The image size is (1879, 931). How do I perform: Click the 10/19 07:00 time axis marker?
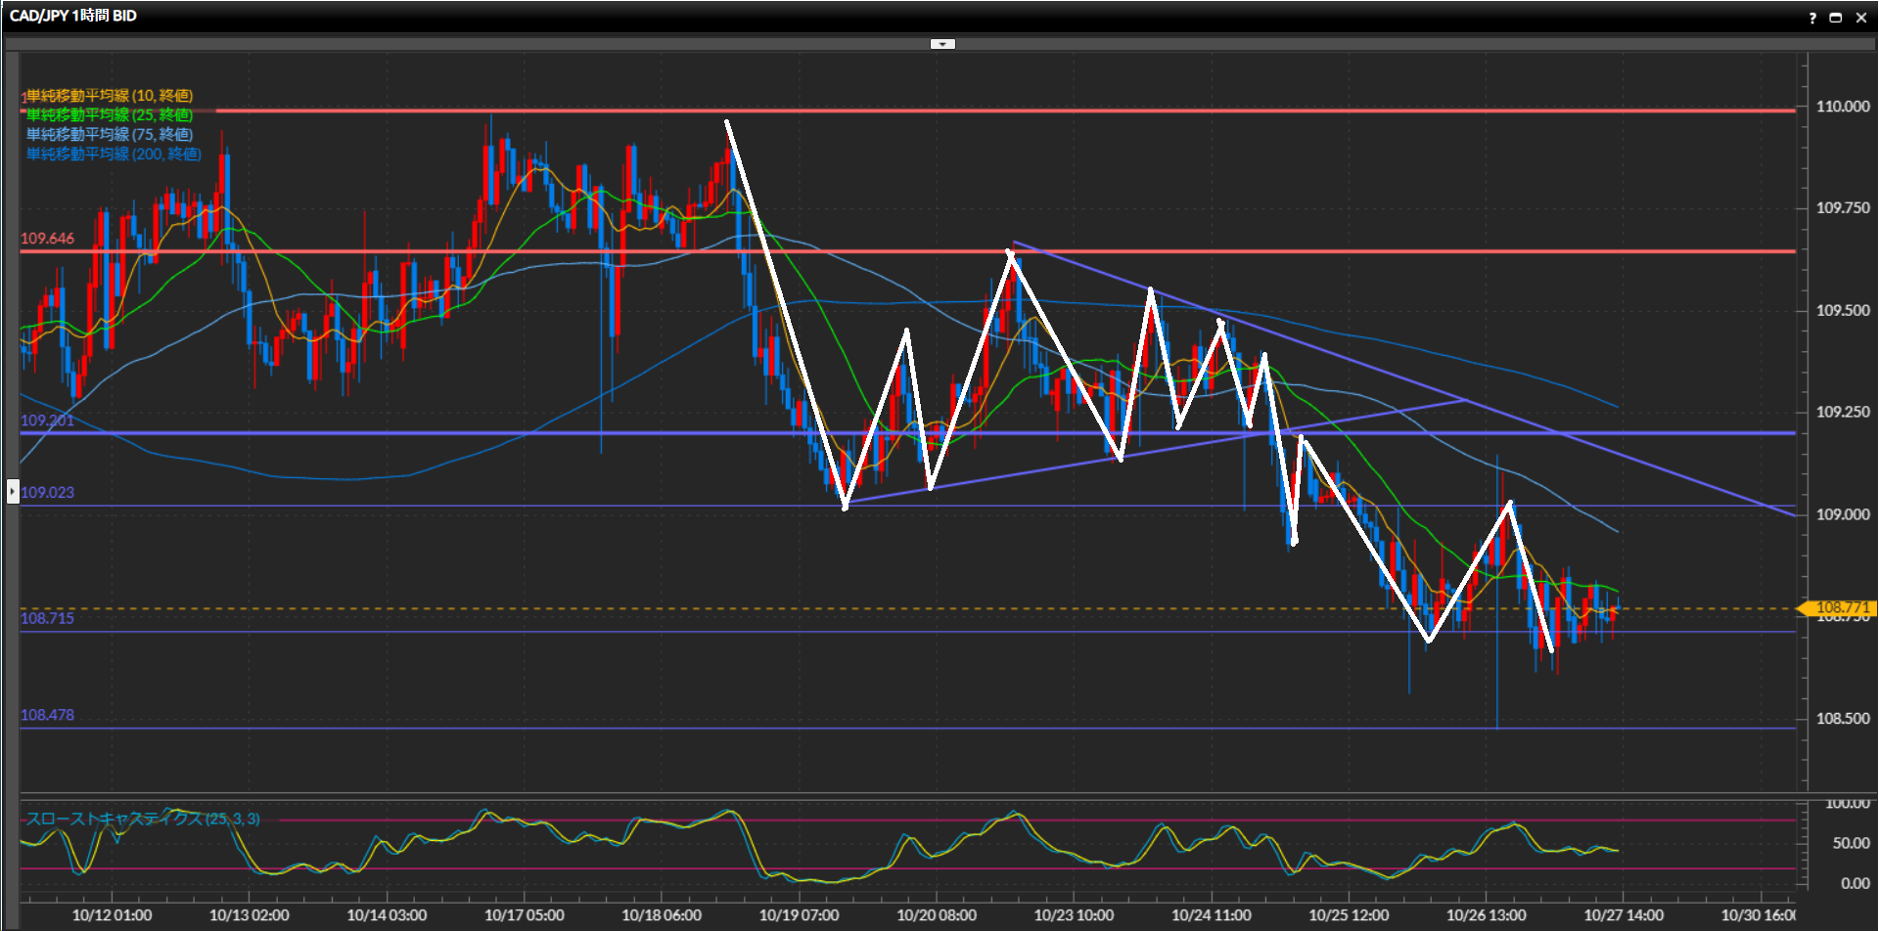tap(799, 915)
